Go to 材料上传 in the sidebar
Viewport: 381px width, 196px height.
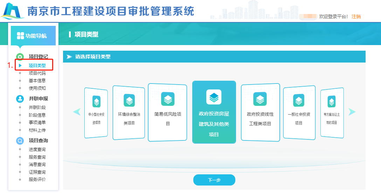pos(37,130)
